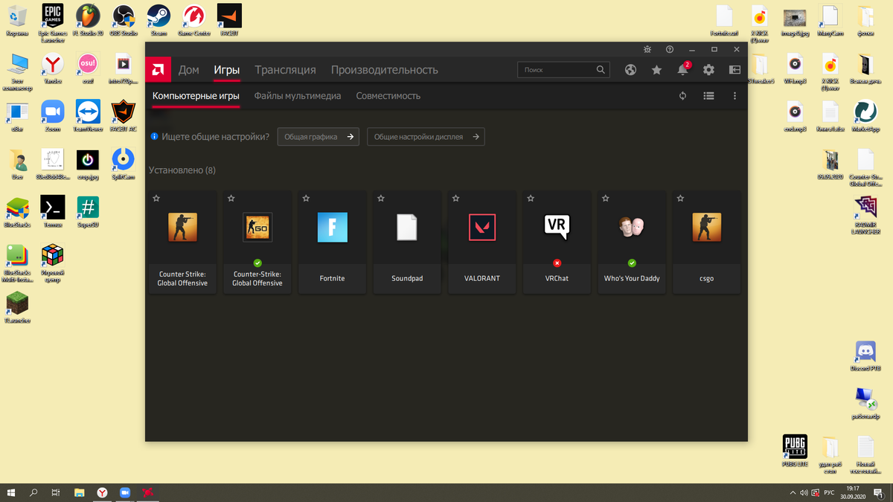Image resolution: width=893 pixels, height=502 pixels.
Task: Open the favorites star in the top bar
Action: tap(656, 70)
